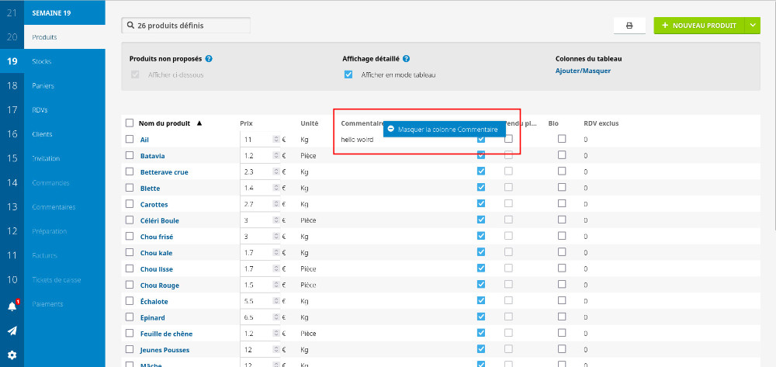This screenshot has height=367, width=776.
Task: Open the settings gear icon
Action: click(12, 355)
